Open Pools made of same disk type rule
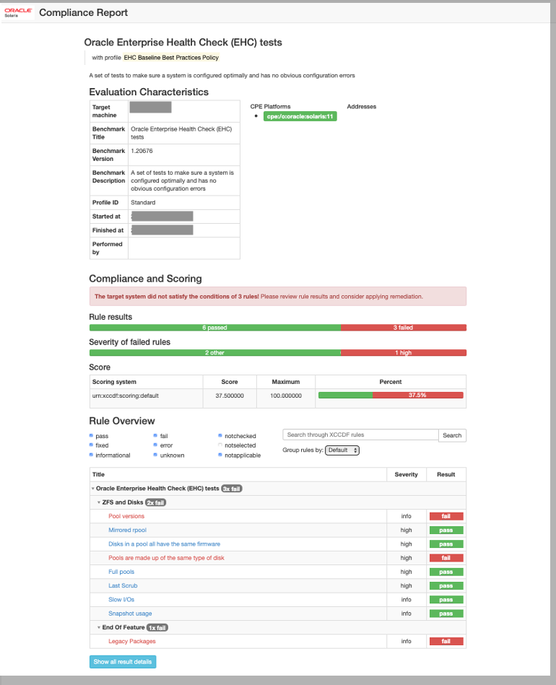Image resolution: width=556 pixels, height=685 pixels. click(x=167, y=558)
